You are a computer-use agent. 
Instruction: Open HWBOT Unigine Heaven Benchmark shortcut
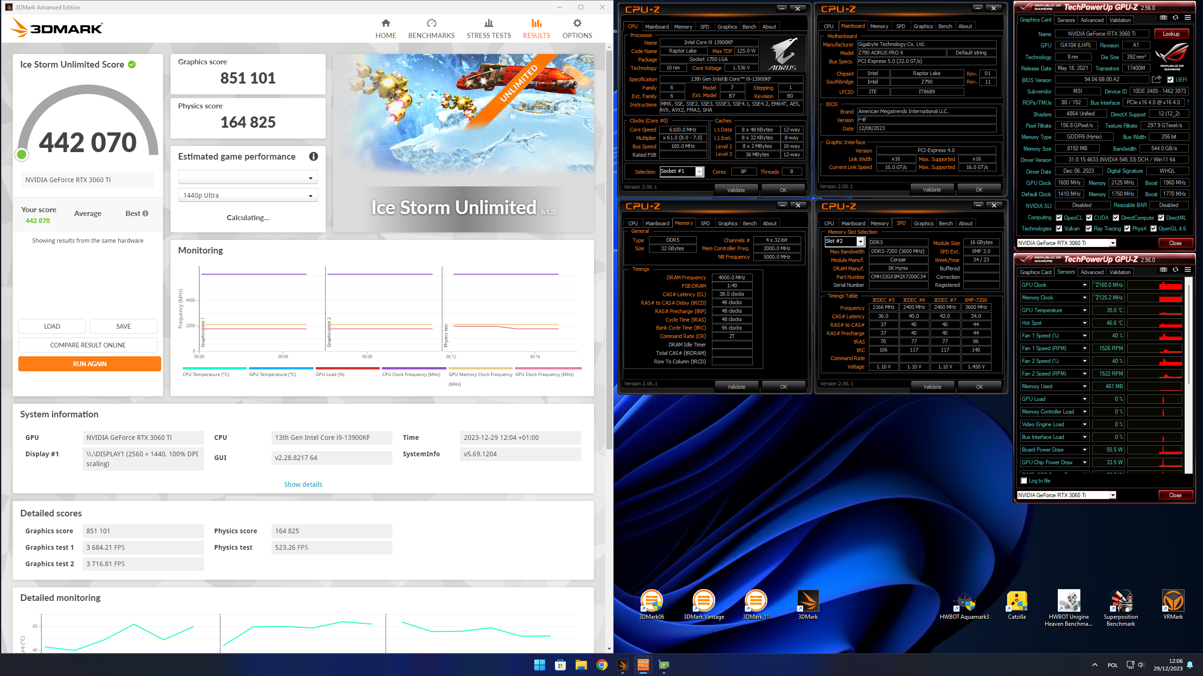[x=1069, y=608]
